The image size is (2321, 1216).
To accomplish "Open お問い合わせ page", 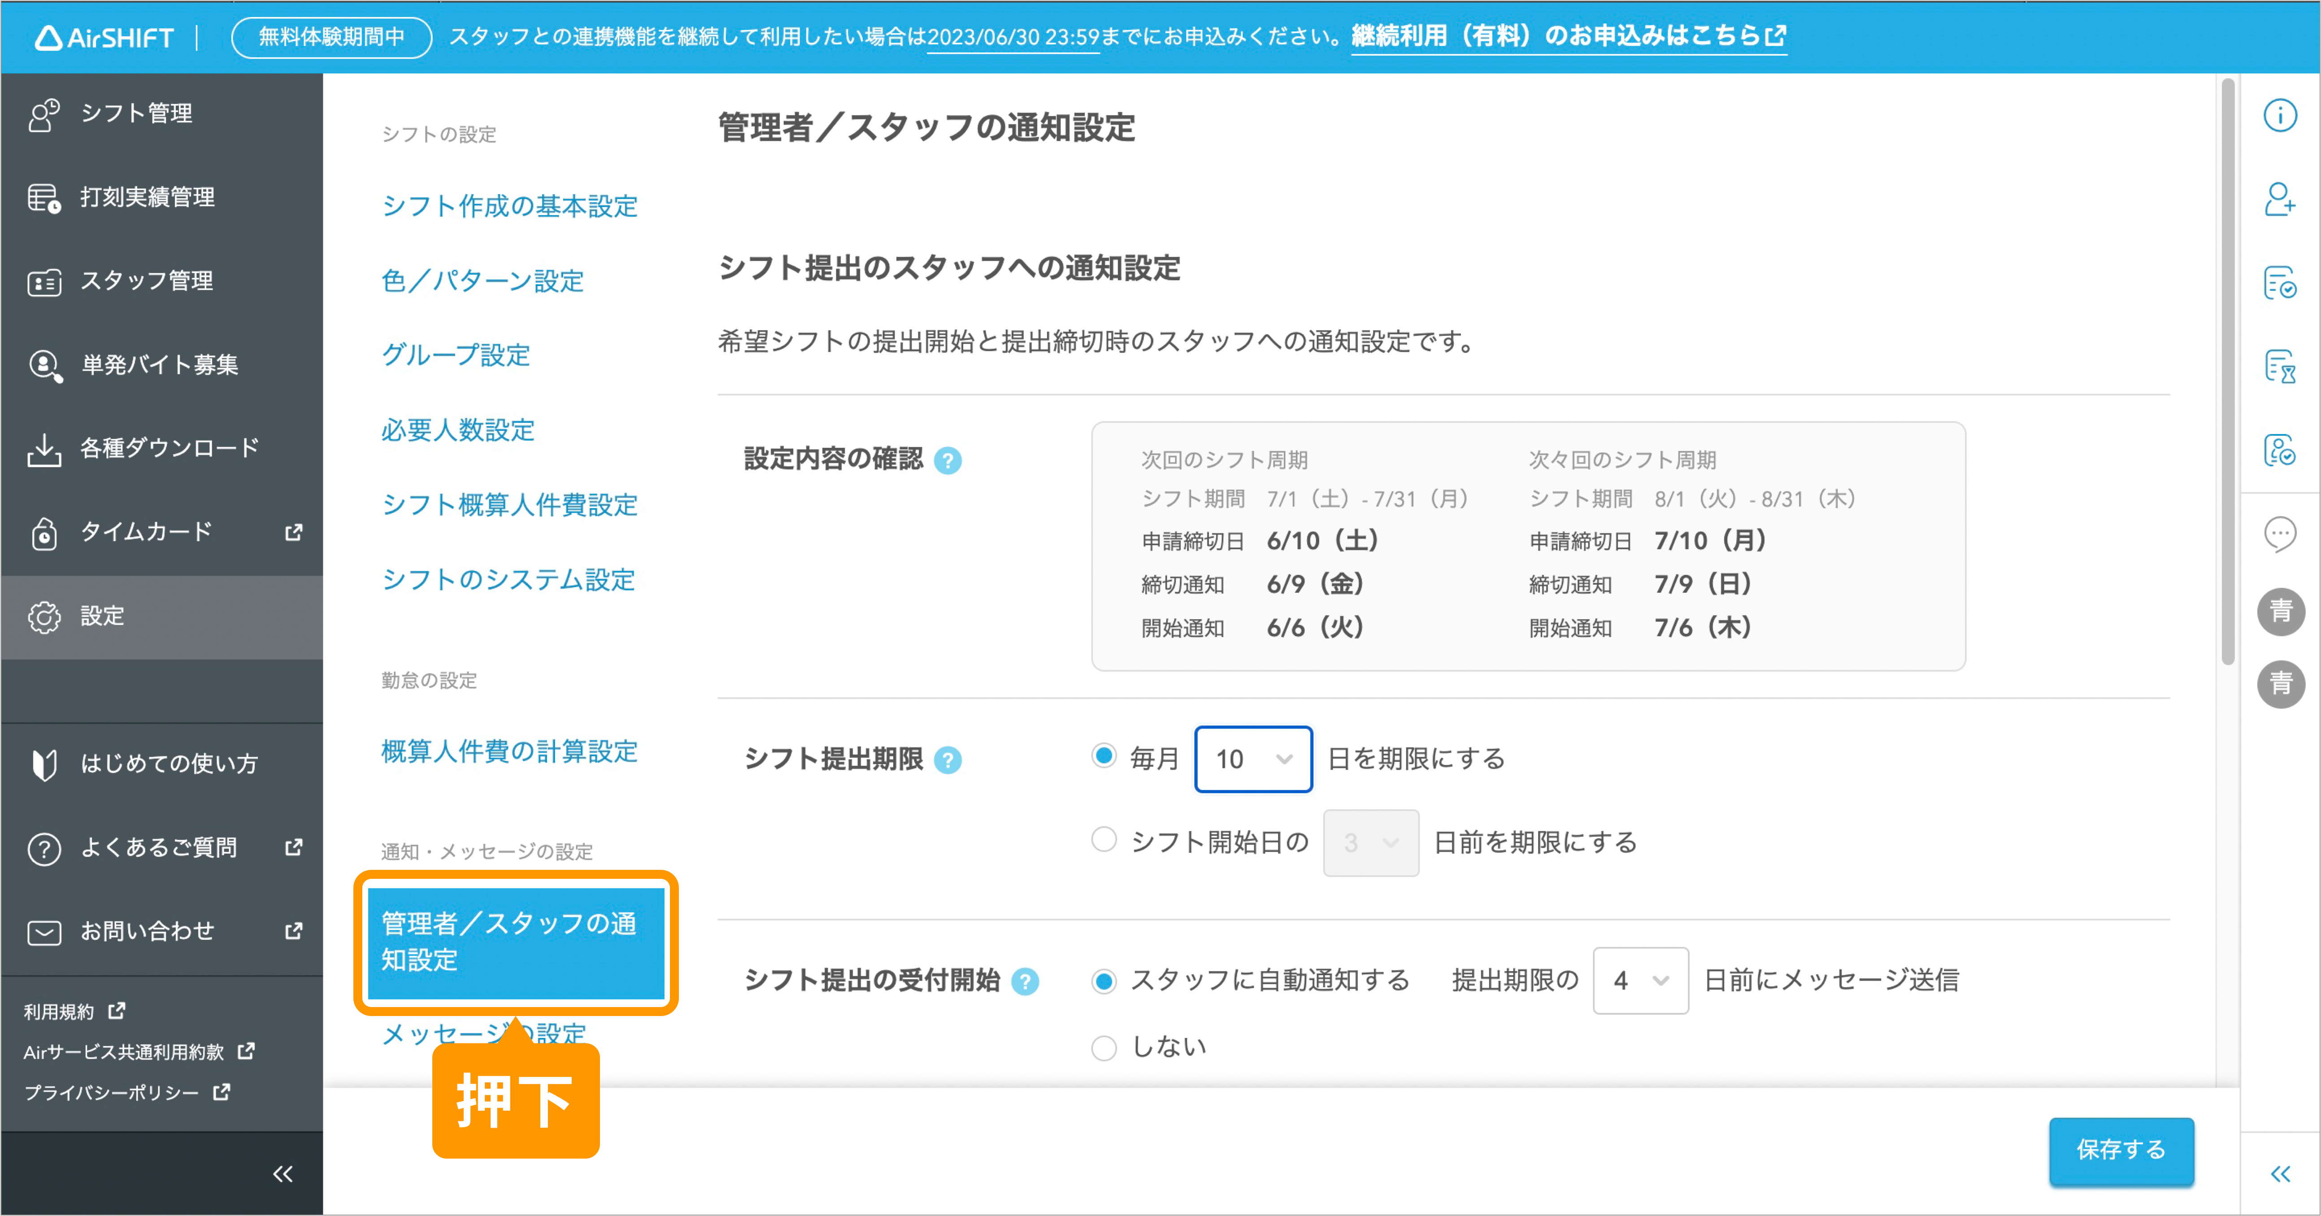I will (162, 931).
